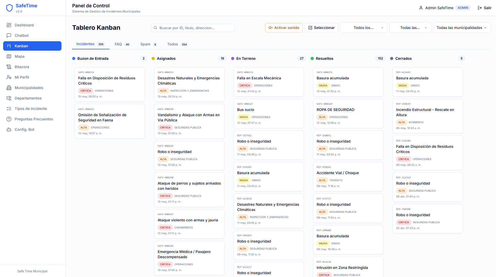
Task: Click the count badge 152 next to Resueltos
Action: 380,58
